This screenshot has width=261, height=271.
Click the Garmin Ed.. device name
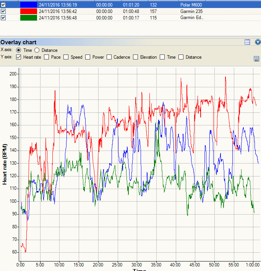[x=192, y=18]
